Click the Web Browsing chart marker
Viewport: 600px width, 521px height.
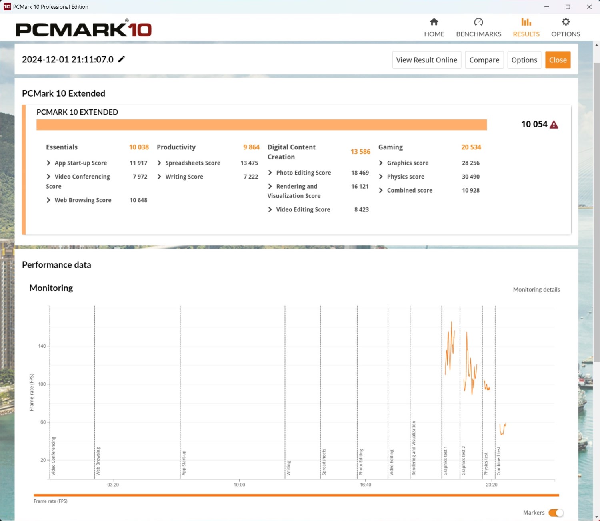point(98,461)
